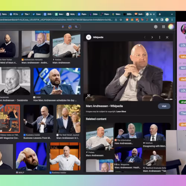Open Chrome's three-dot main menu

click(172, 20)
